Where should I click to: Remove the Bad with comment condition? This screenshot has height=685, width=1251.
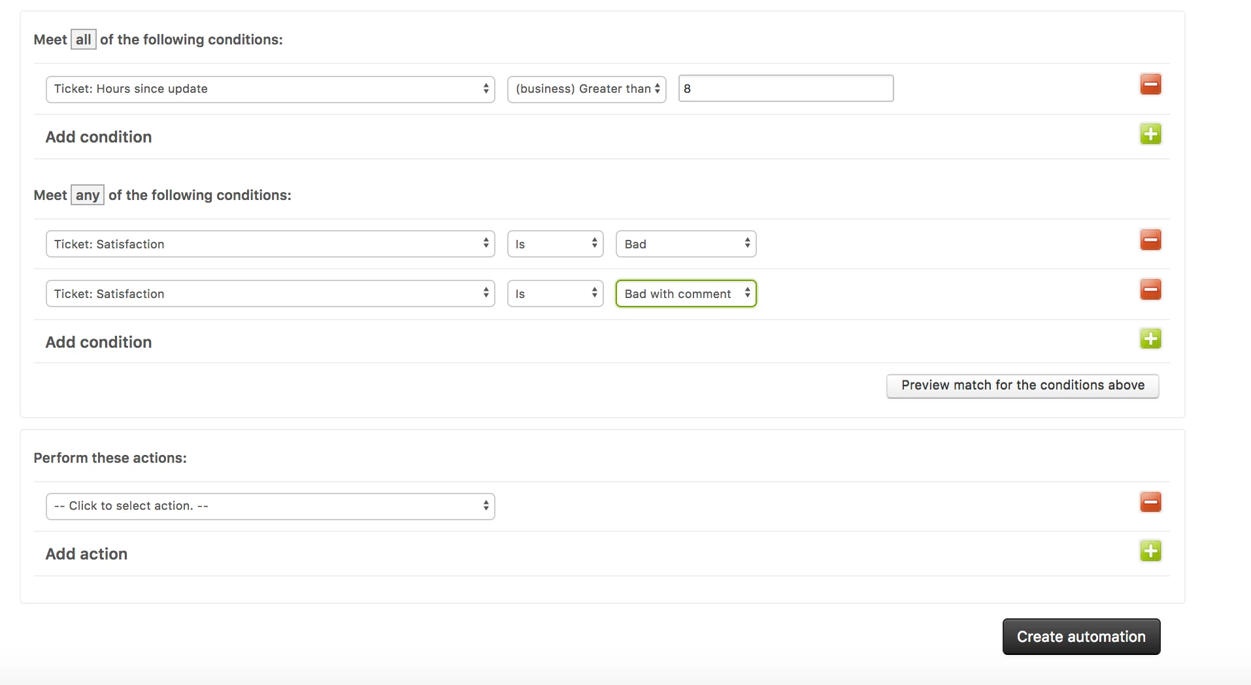(x=1150, y=290)
